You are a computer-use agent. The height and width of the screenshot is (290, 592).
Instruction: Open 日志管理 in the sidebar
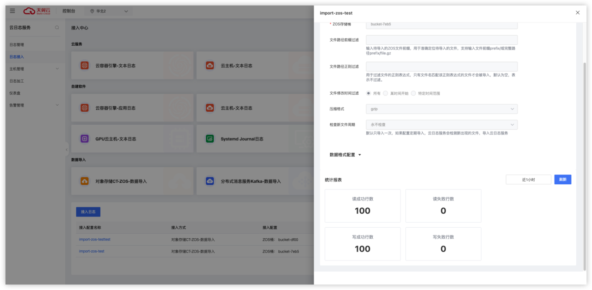click(17, 45)
